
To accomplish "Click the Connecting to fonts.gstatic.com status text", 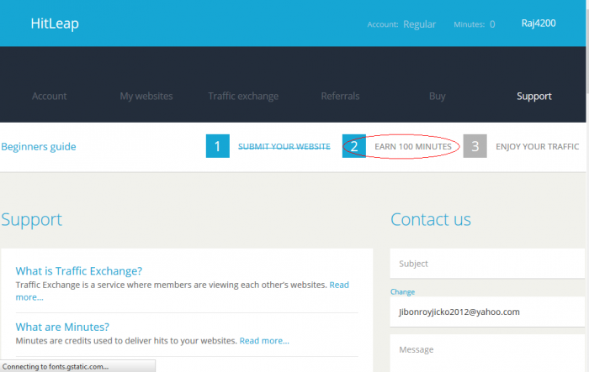I will point(56,367).
